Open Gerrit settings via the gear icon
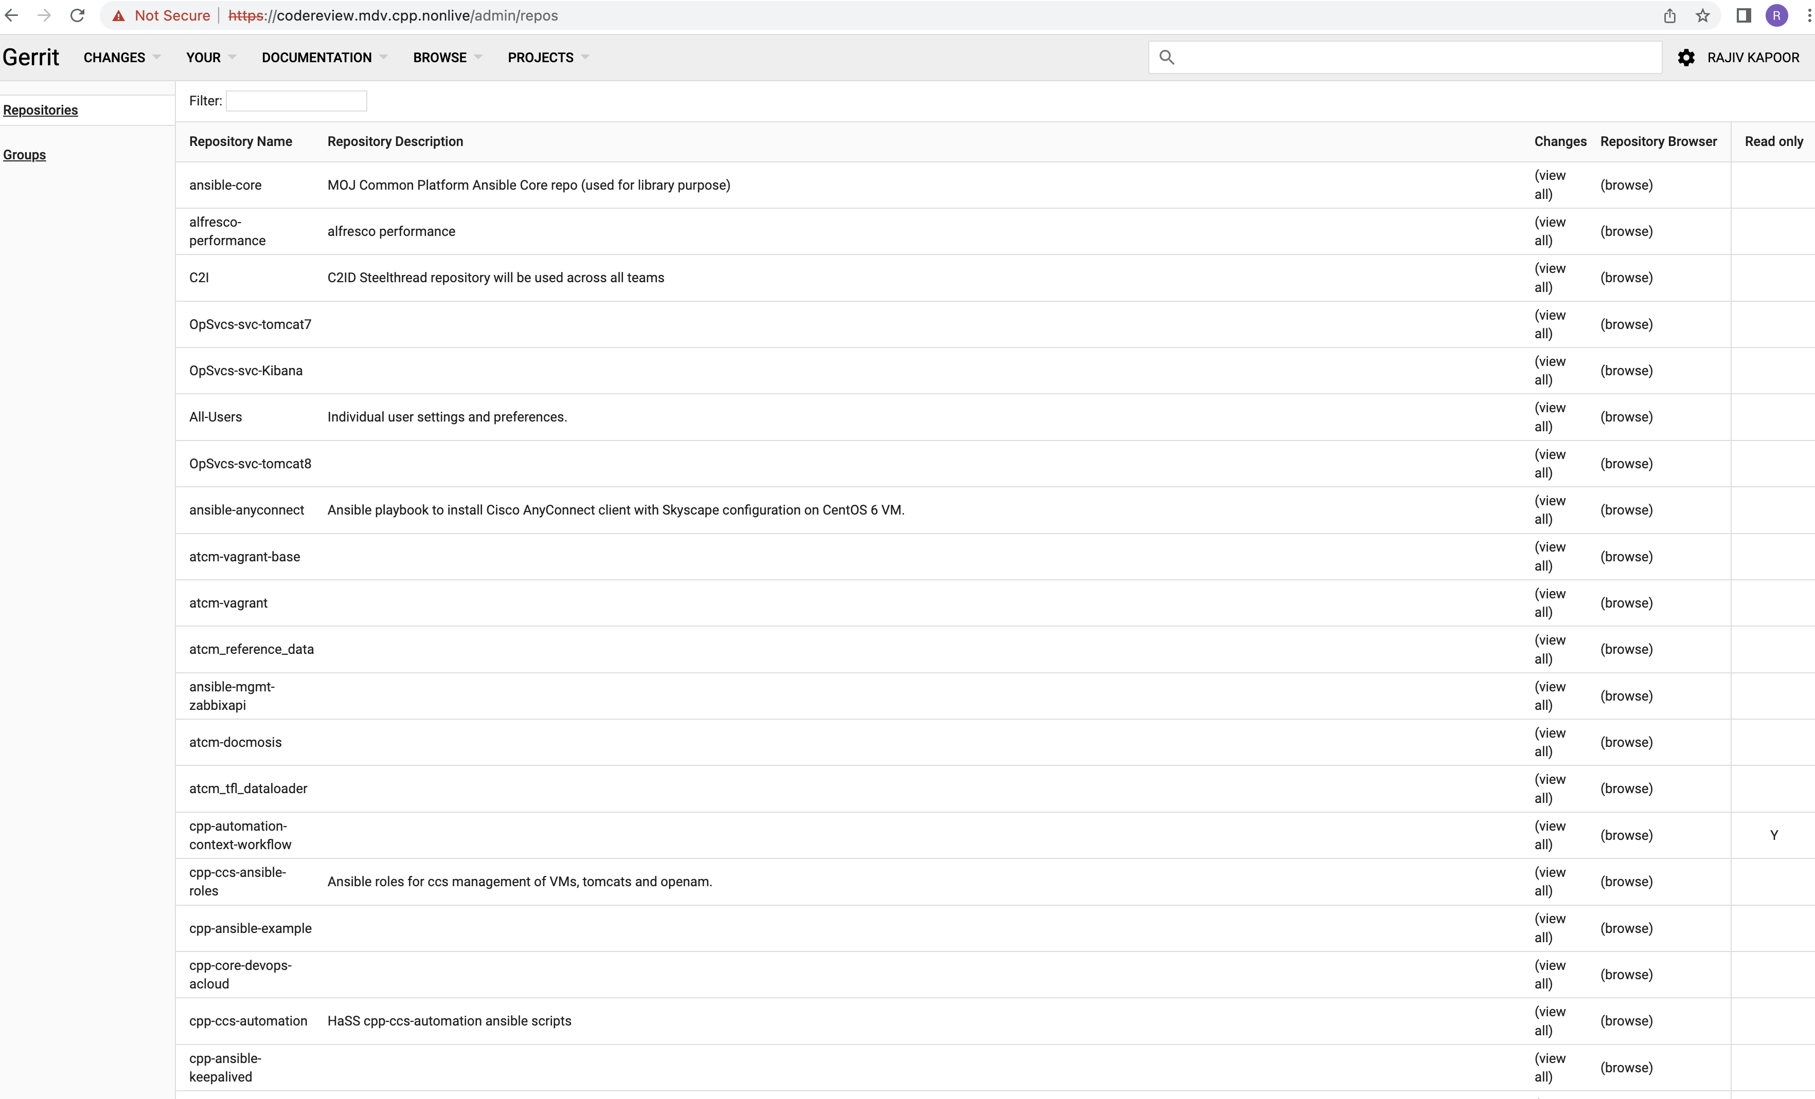 pyautogui.click(x=1687, y=58)
